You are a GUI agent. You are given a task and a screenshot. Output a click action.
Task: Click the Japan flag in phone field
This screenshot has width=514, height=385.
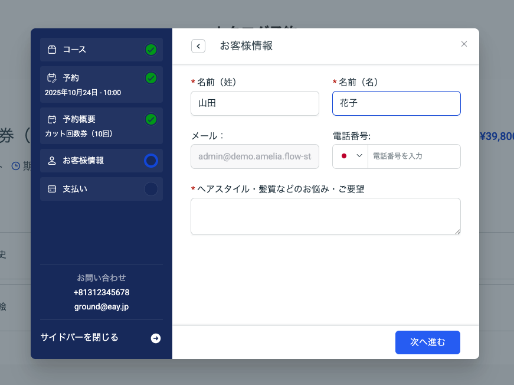pos(343,156)
